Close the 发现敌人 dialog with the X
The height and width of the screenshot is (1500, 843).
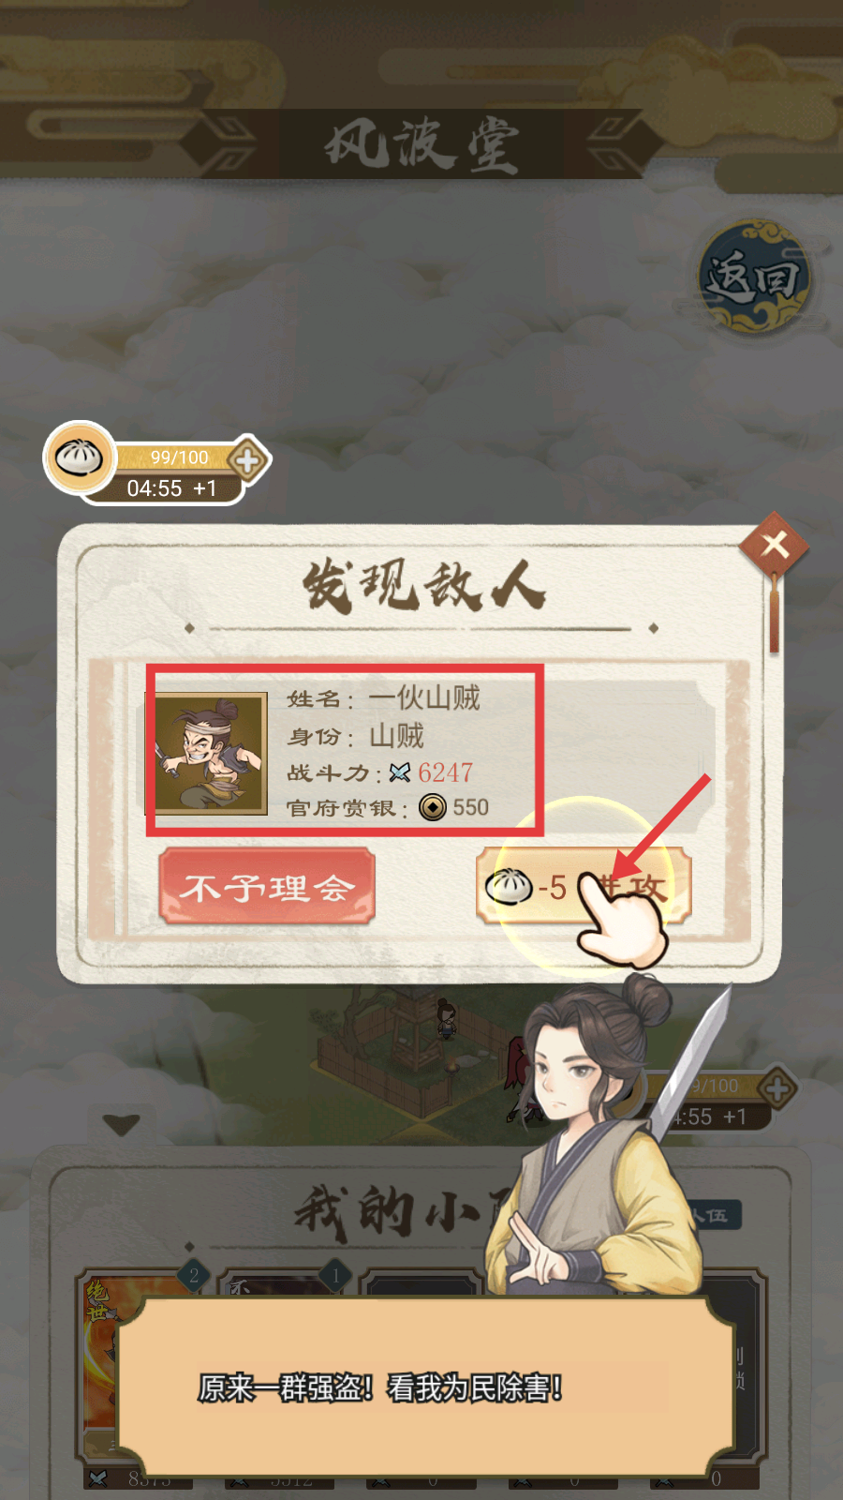point(774,544)
